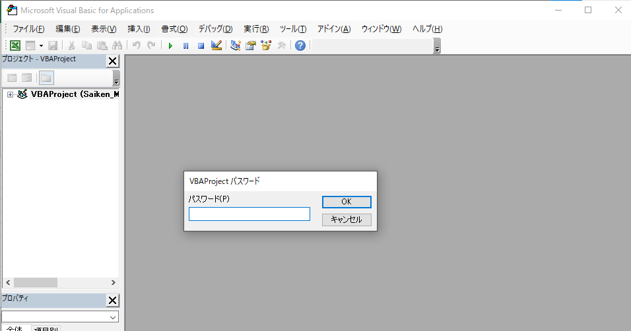Click the VBAProject パスワード dialog title
This screenshot has height=331, width=631.
click(224, 181)
